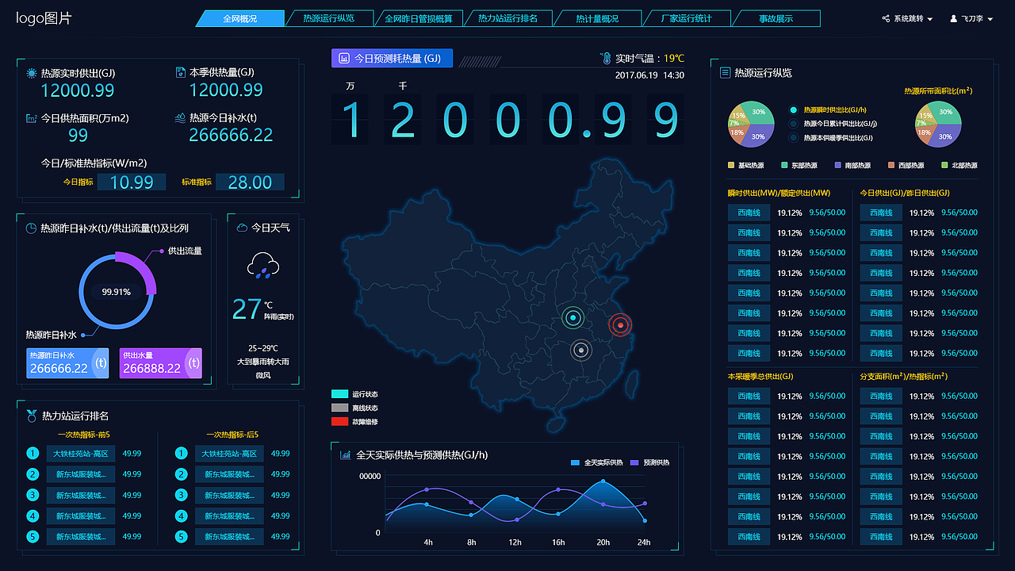Click rank 3 circle in 后5 list
This screenshot has width=1015, height=571.
click(181, 495)
